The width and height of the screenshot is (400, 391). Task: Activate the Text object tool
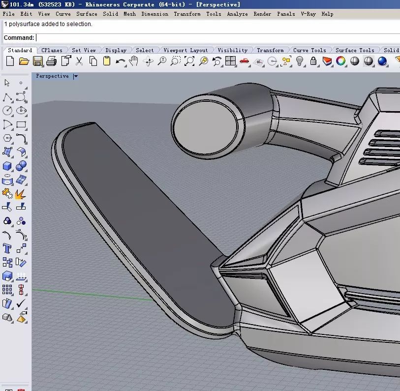(7, 248)
